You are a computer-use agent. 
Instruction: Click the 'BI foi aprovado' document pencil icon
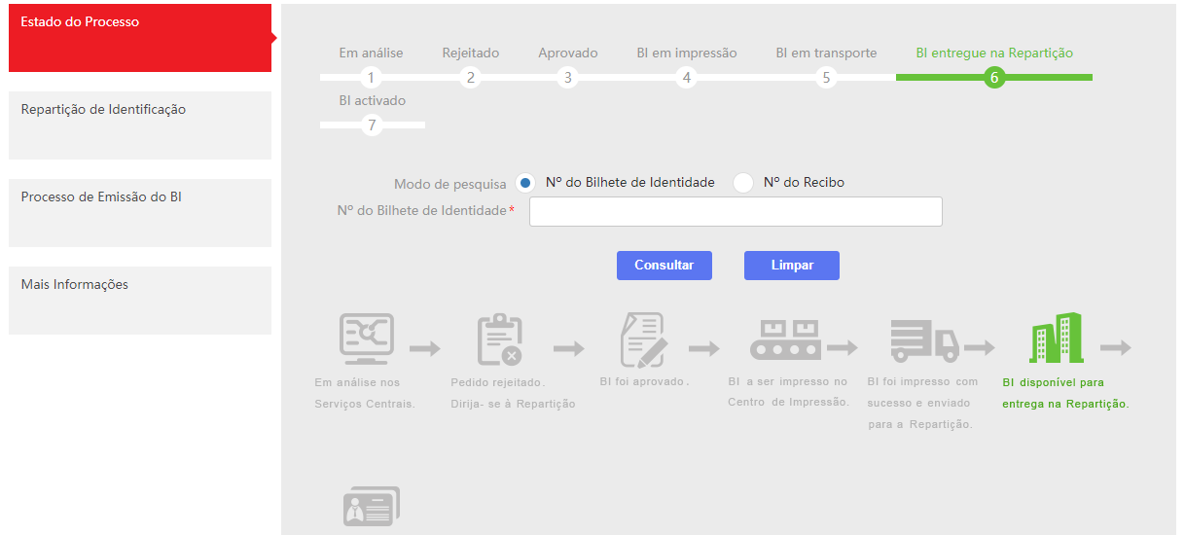[643, 339]
